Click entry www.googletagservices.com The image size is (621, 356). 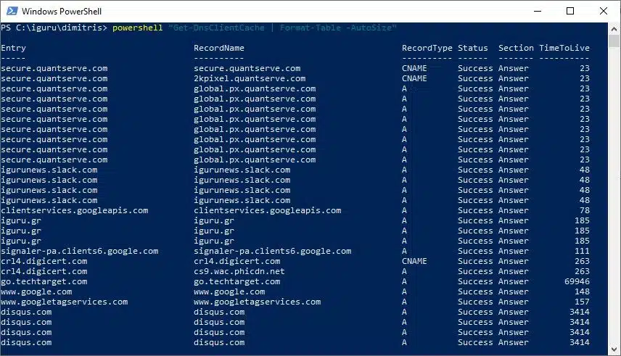pos(64,302)
